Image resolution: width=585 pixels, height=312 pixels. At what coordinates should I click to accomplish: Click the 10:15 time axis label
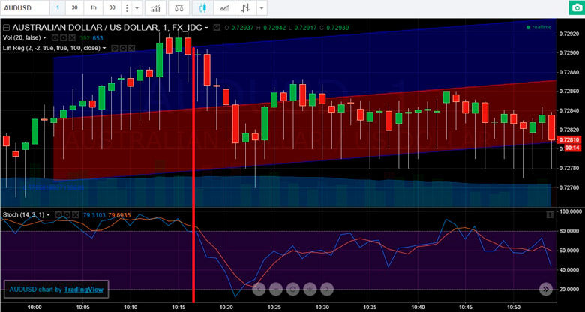point(178,307)
